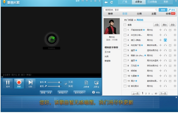
Task: Go to next page with 下一页
Action: (x=163, y=94)
